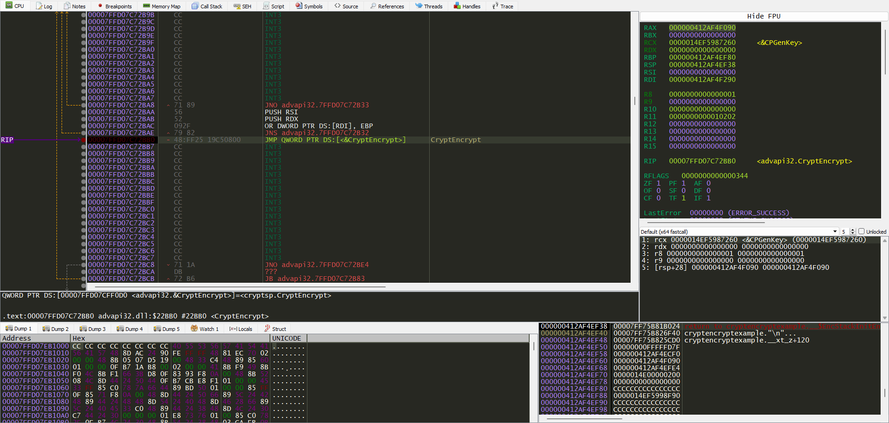Image resolution: width=889 pixels, height=423 pixels.
Task: Toggle the PF flag value
Action: (x=683, y=183)
